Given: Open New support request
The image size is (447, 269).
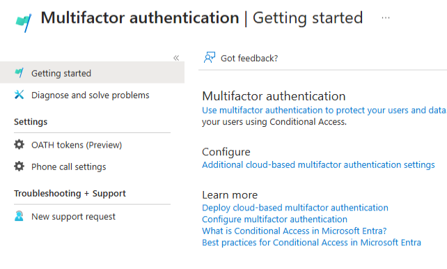Looking at the screenshot, I should coord(74,217).
